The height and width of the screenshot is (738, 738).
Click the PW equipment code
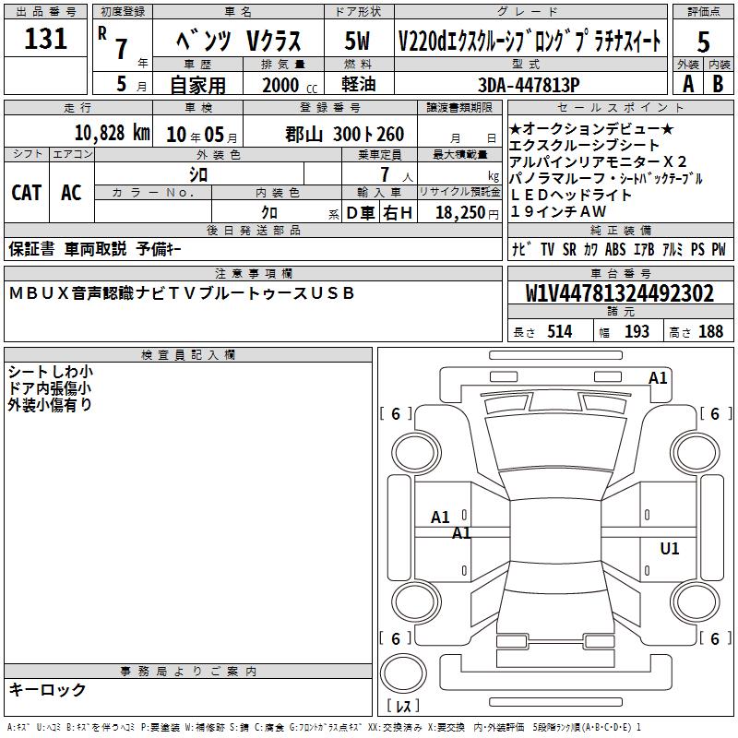pos(719,249)
